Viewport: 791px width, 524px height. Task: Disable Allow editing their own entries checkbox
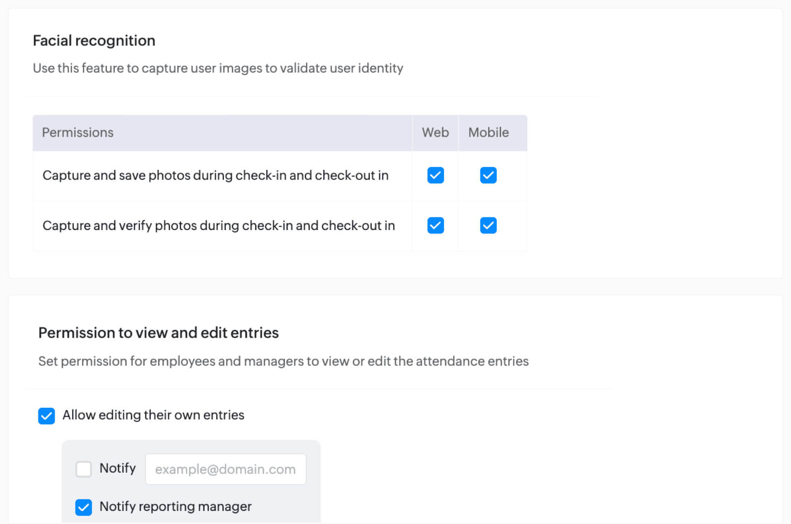tap(47, 416)
